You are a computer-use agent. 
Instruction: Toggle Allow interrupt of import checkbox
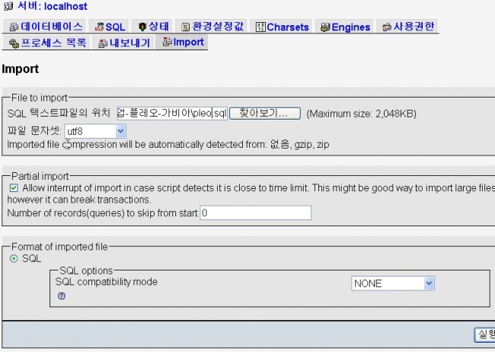(14, 188)
